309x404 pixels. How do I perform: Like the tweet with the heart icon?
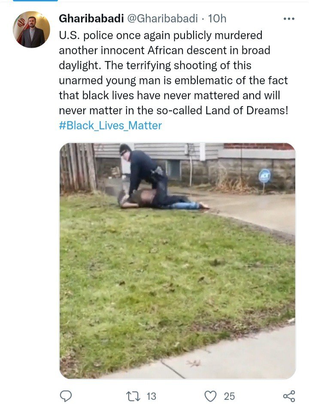pyautogui.click(x=210, y=396)
